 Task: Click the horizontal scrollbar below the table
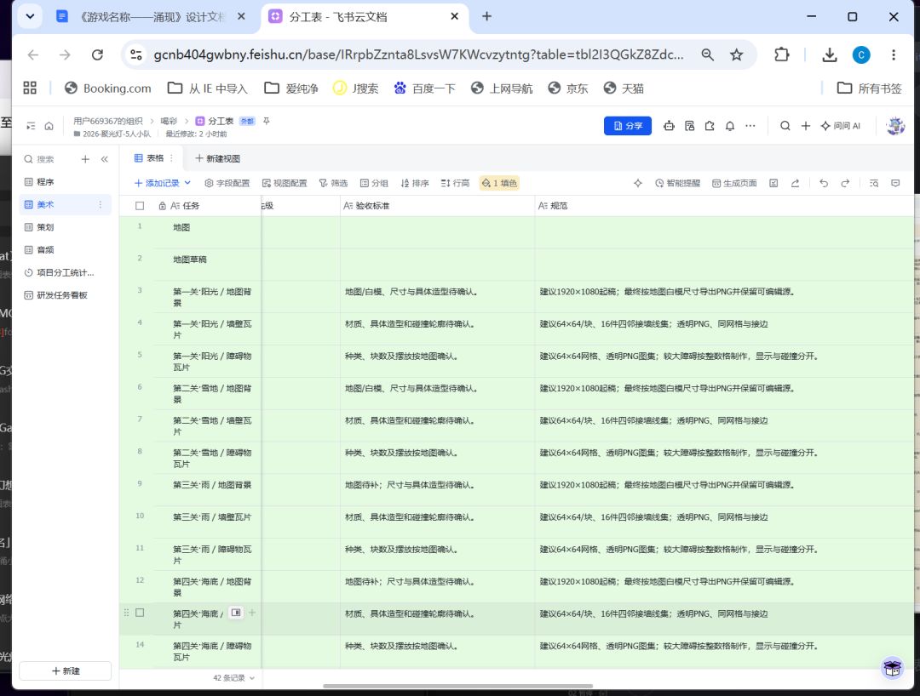click(x=457, y=686)
